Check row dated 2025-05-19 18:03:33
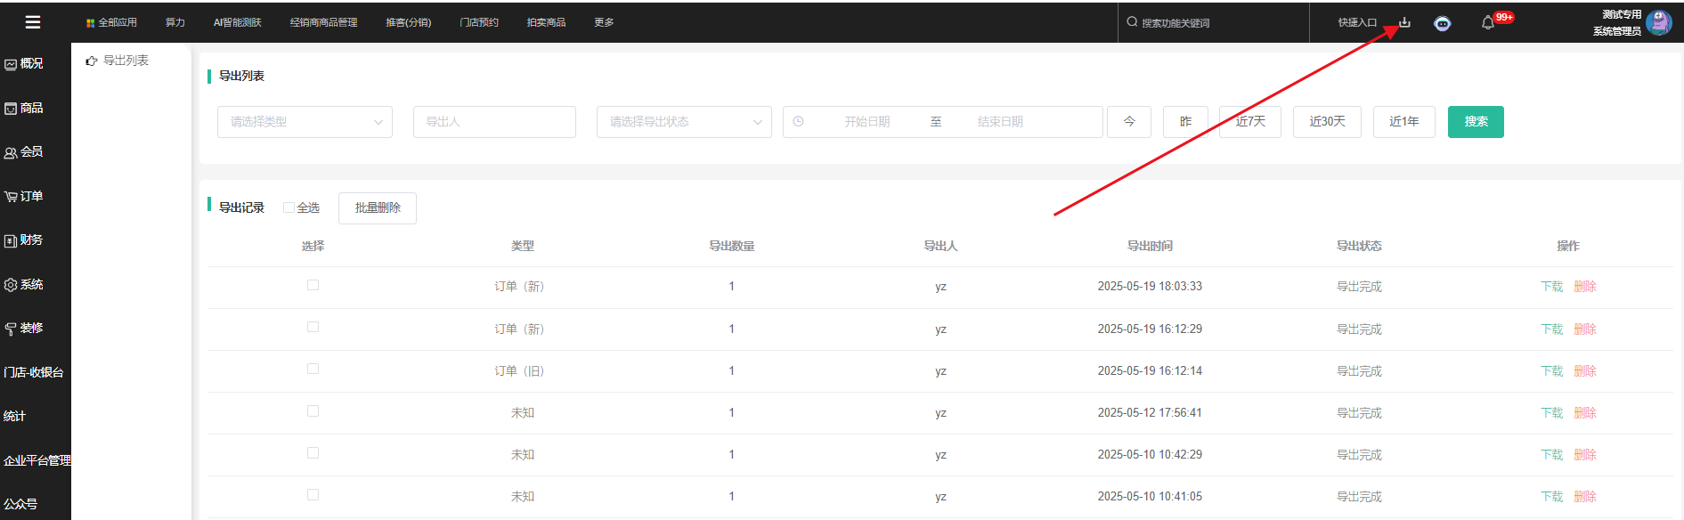This screenshot has height=520, width=1684. [x=313, y=285]
